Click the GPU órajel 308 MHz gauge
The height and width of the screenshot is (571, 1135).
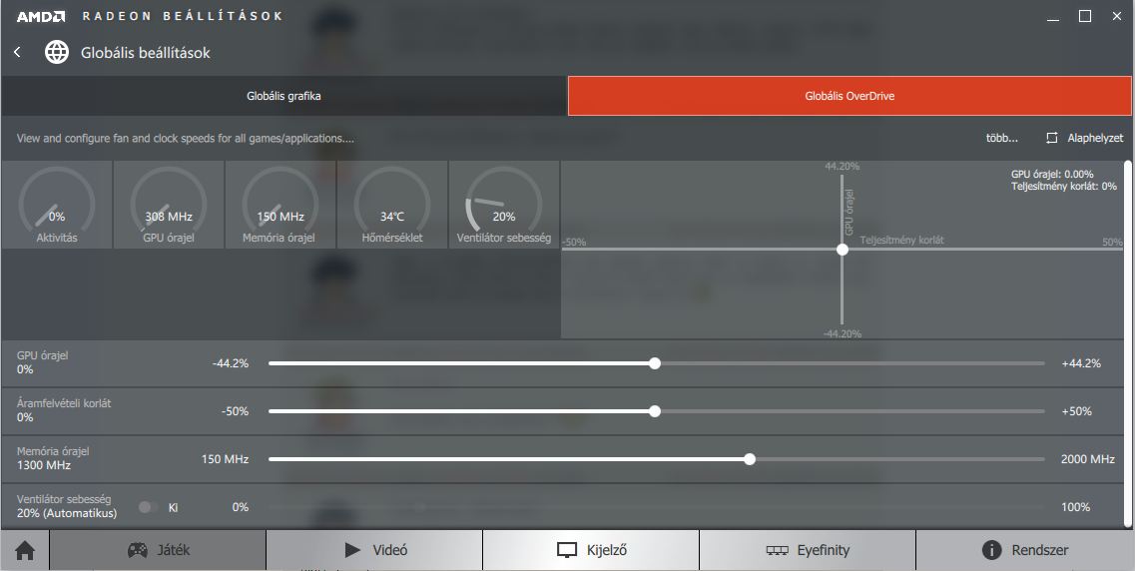tap(169, 205)
